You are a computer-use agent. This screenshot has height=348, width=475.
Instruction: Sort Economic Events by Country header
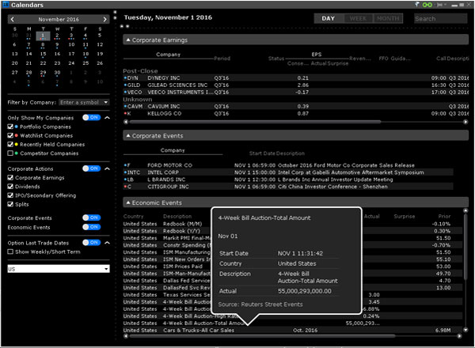[x=133, y=217]
